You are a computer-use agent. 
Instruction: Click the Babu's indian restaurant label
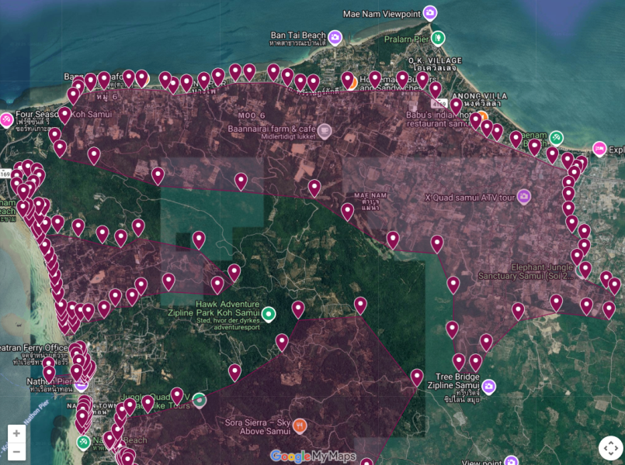[x=439, y=119]
